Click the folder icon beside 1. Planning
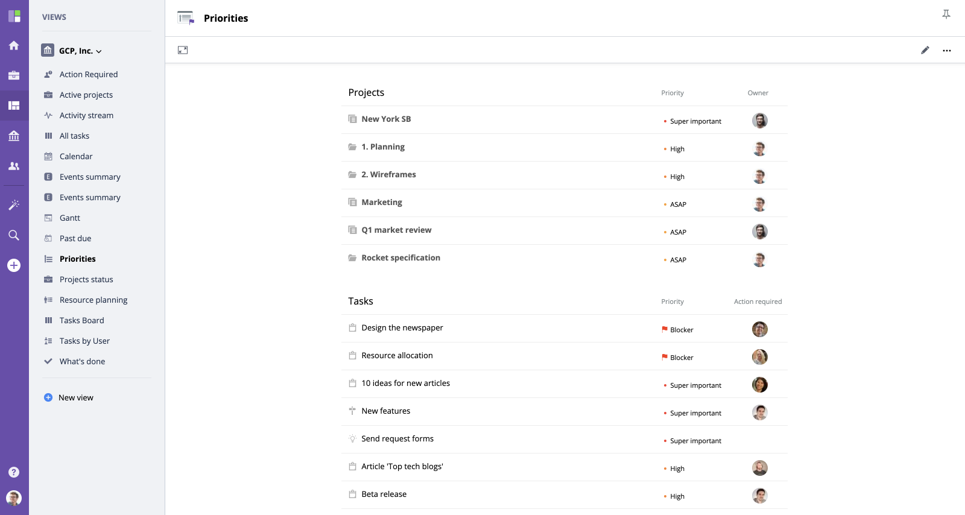965x515 pixels. point(352,147)
